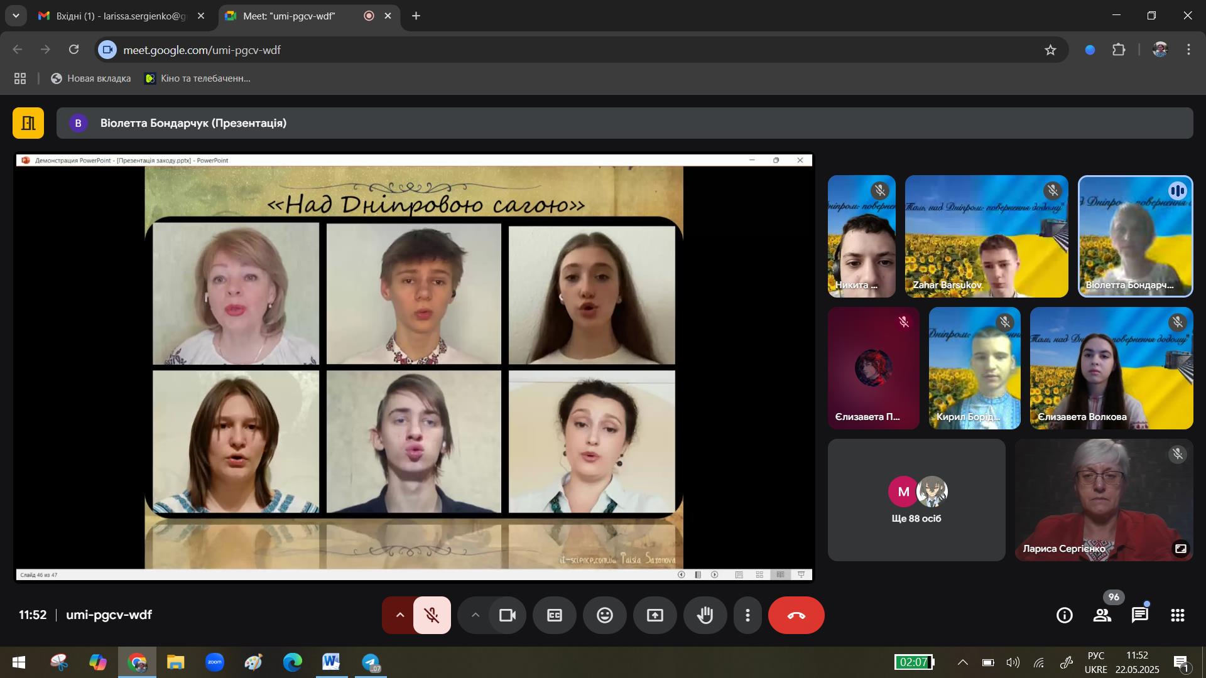Turn on closed captions

[555, 615]
